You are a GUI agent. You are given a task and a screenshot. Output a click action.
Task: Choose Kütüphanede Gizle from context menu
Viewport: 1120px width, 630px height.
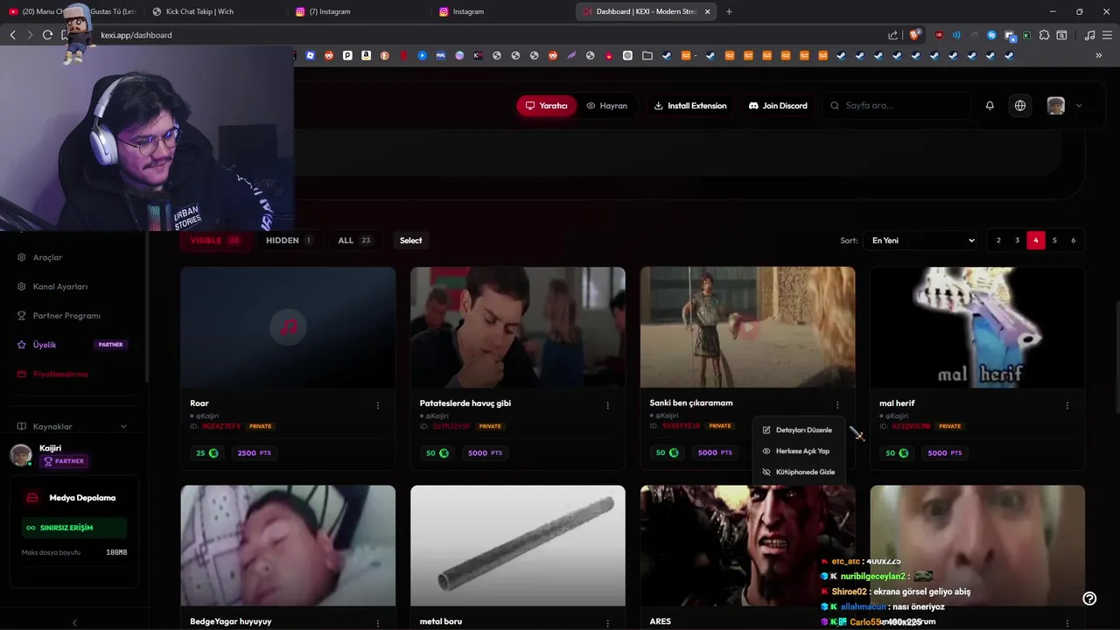click(x=797, y=472)
